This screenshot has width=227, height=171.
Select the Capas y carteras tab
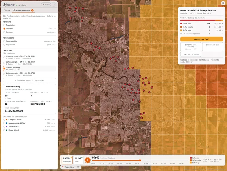23,10
